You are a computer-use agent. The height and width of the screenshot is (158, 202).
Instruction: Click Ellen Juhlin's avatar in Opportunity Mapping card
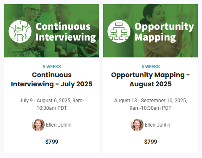[x=137, y=125]
